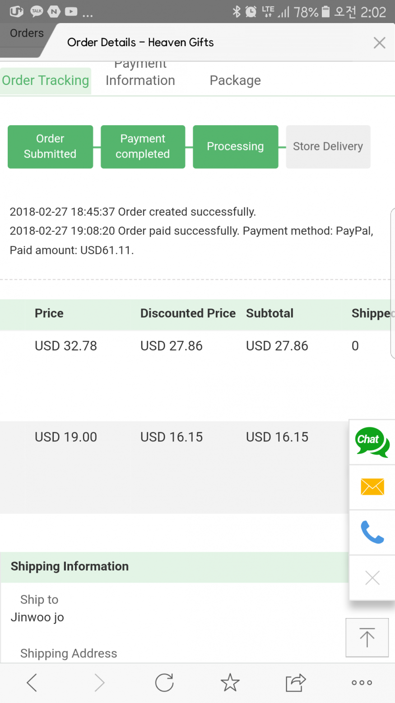
Task: Bookmark the page with star icon
Action: [x=230, y=683]
